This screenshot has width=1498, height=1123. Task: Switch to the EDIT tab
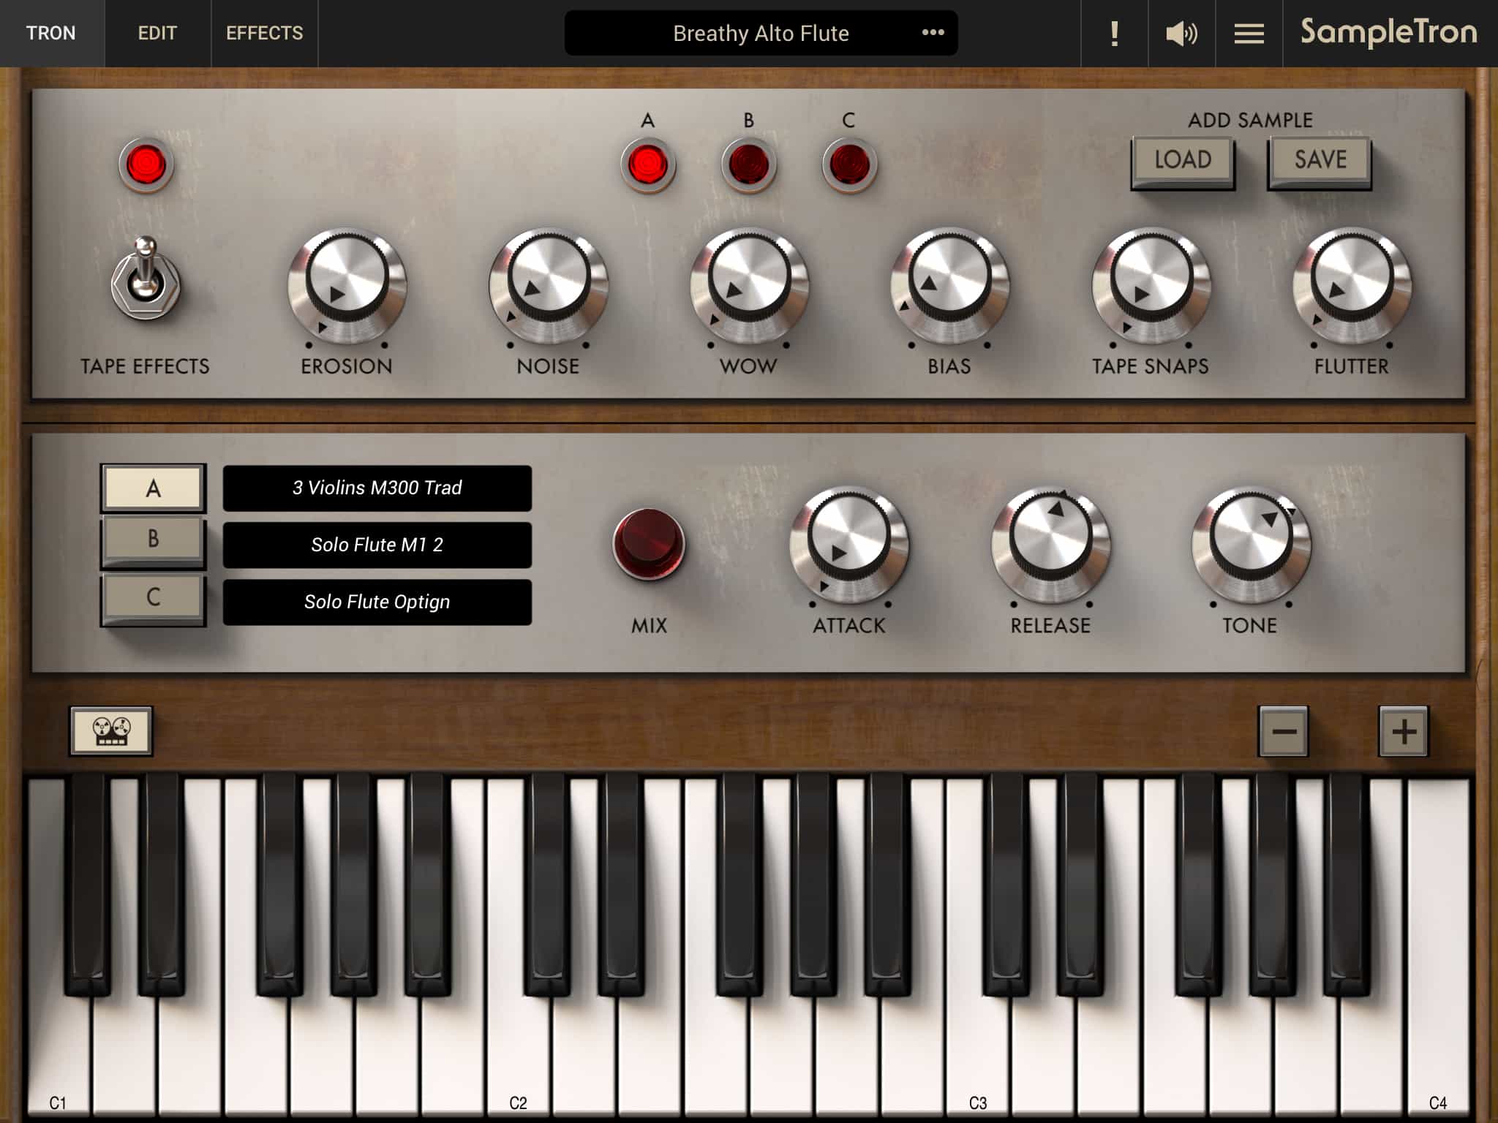click(157, 34)
